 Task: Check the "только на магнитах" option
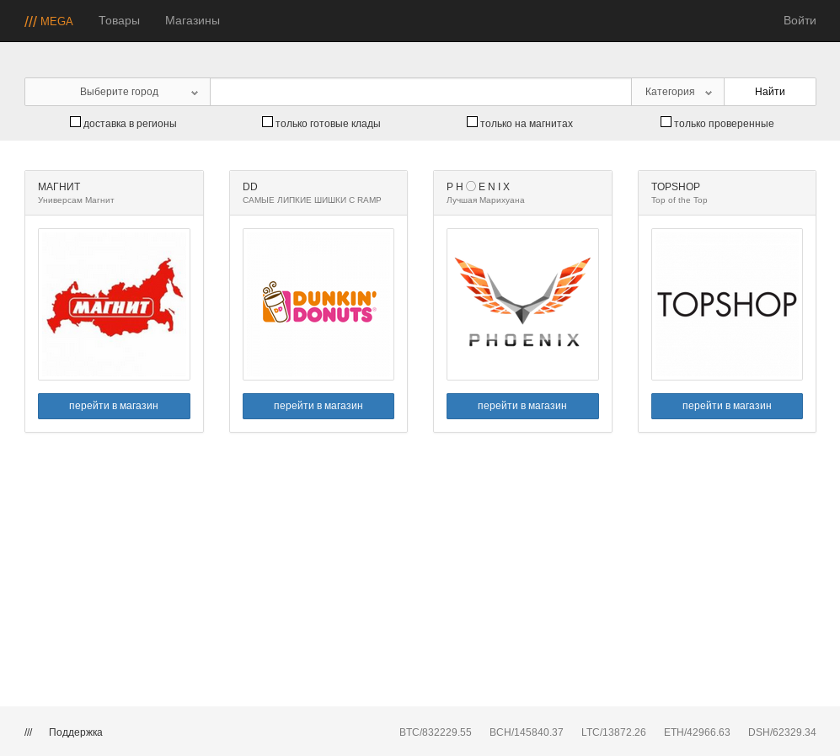coord(473,122)
